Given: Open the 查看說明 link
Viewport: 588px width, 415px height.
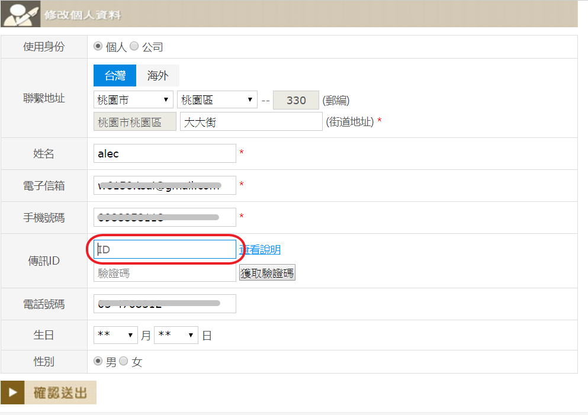Looking at the screenshot, I should (x=260, y=250).
